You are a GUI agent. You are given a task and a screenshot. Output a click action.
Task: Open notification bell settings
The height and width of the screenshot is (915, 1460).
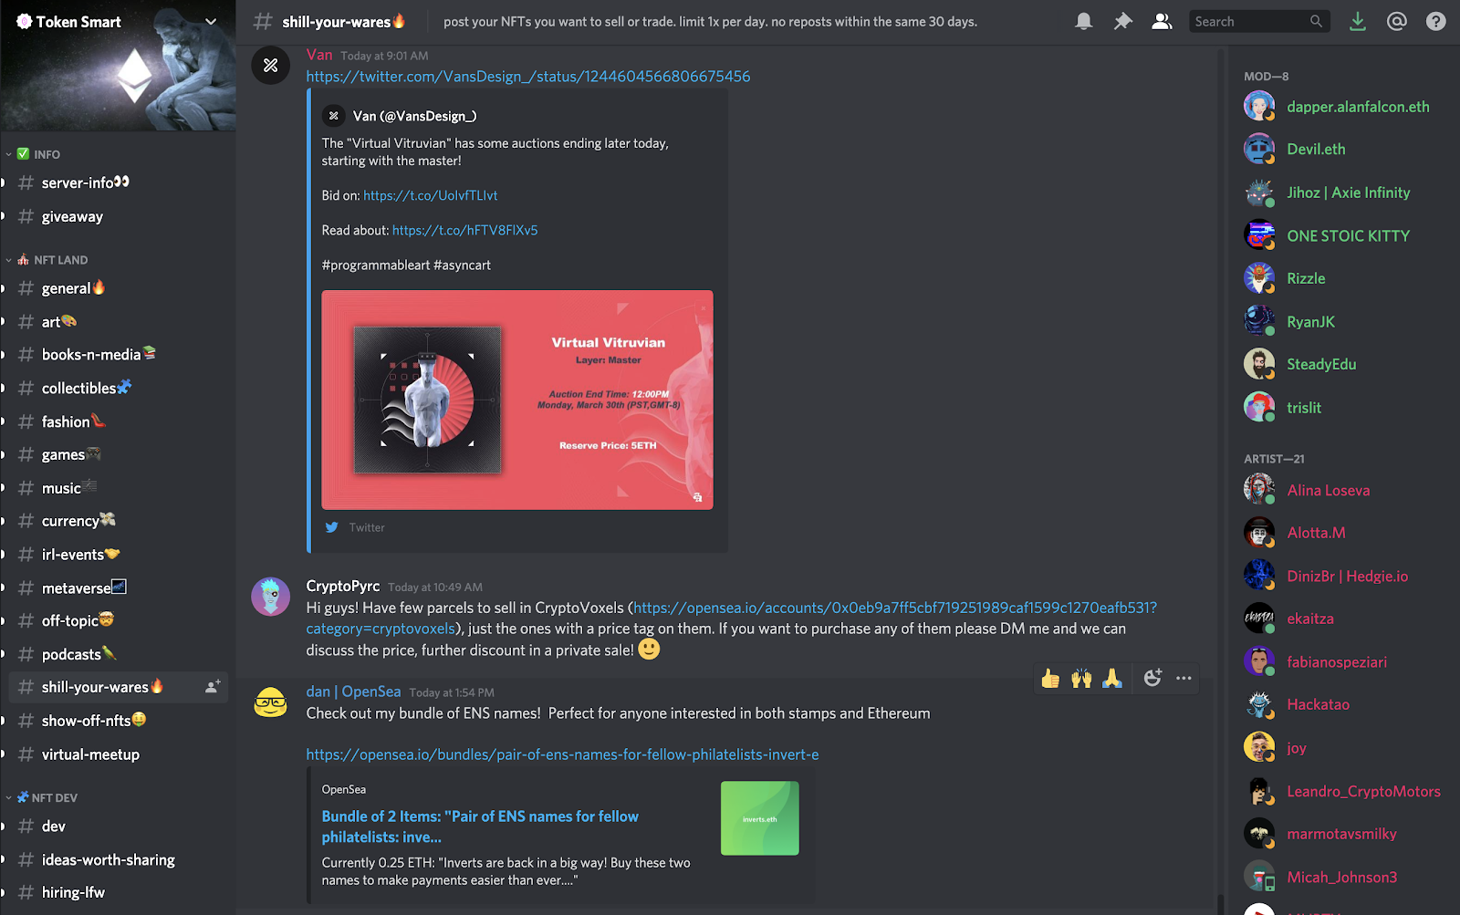coord(1083,21)
